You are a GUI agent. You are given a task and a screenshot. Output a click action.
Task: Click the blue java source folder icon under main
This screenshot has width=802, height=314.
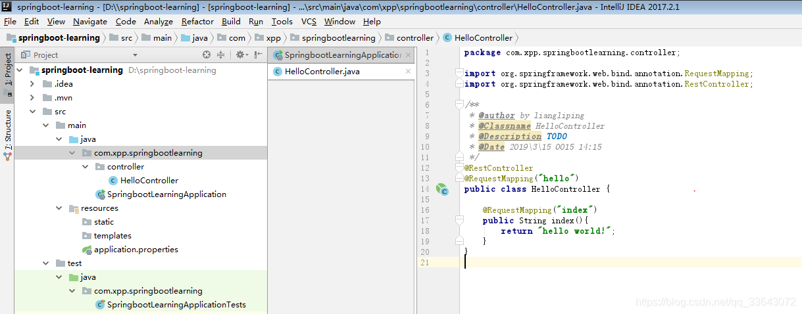[74, 139]
